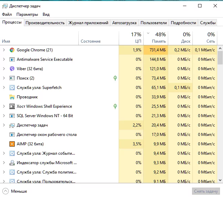Select the Viber process icon
Screen dimensions: 223x197
tap(12, 69)
